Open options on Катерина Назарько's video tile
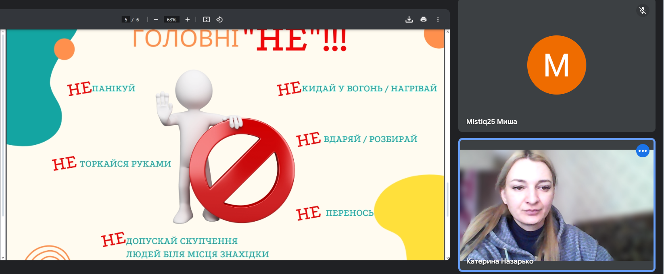Screen dimensions: 664x274 click(x=643, y=151)
